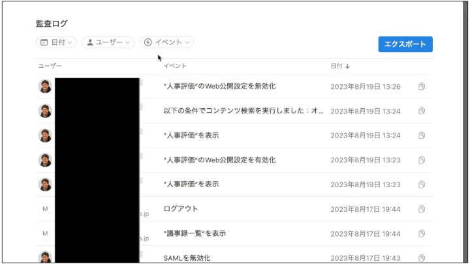The height and width of the screenshot is (264, 470).
Task: Sort by the 日付 column header
Action: tap(340, 66)
